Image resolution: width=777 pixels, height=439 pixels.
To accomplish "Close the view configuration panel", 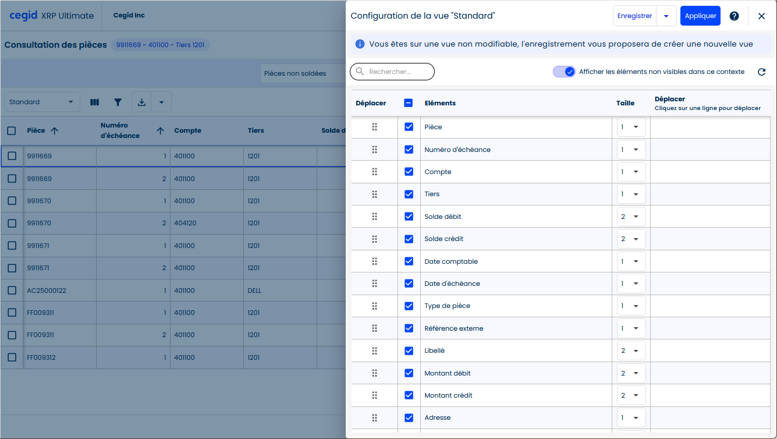I will coord(761,16).
